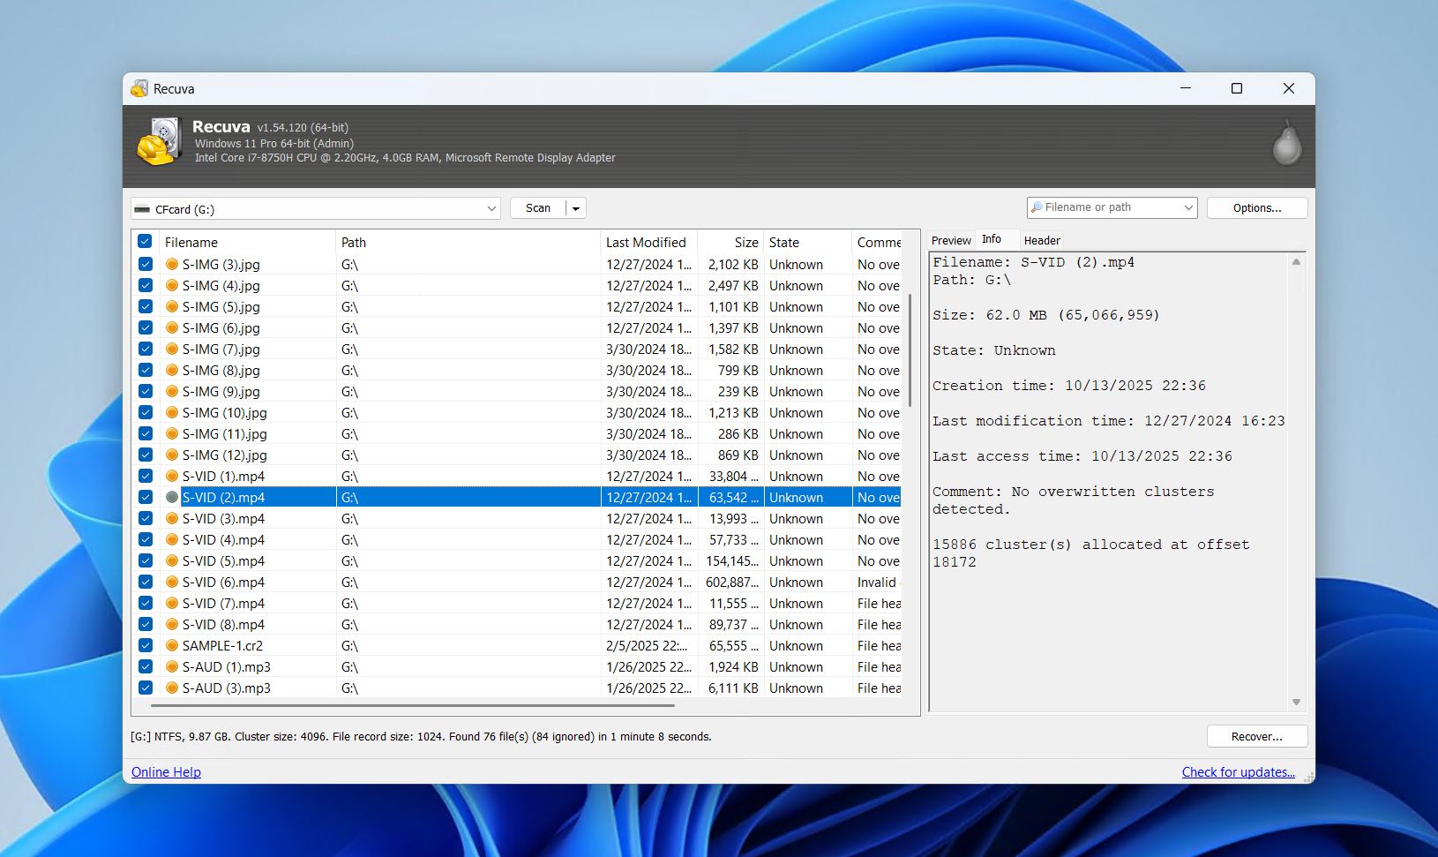Open the CFcard (G:) drive dropdown
The image size is (1438, 857).
coord(491,208)
